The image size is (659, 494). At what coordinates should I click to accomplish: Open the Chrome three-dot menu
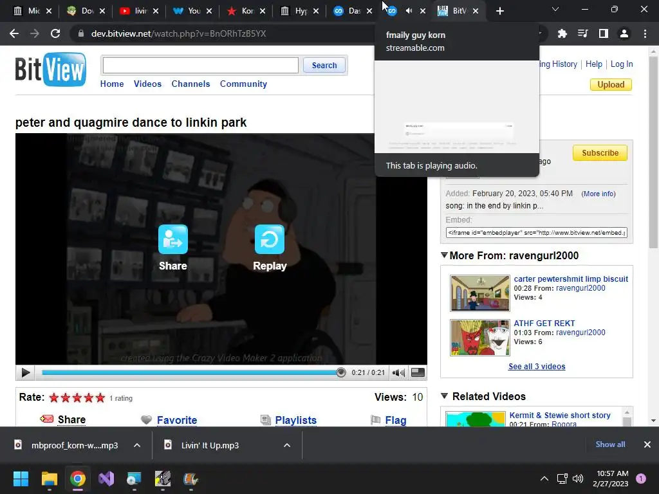tap(645, 33)
